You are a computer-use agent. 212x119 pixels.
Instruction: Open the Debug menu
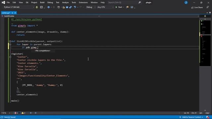50,2
